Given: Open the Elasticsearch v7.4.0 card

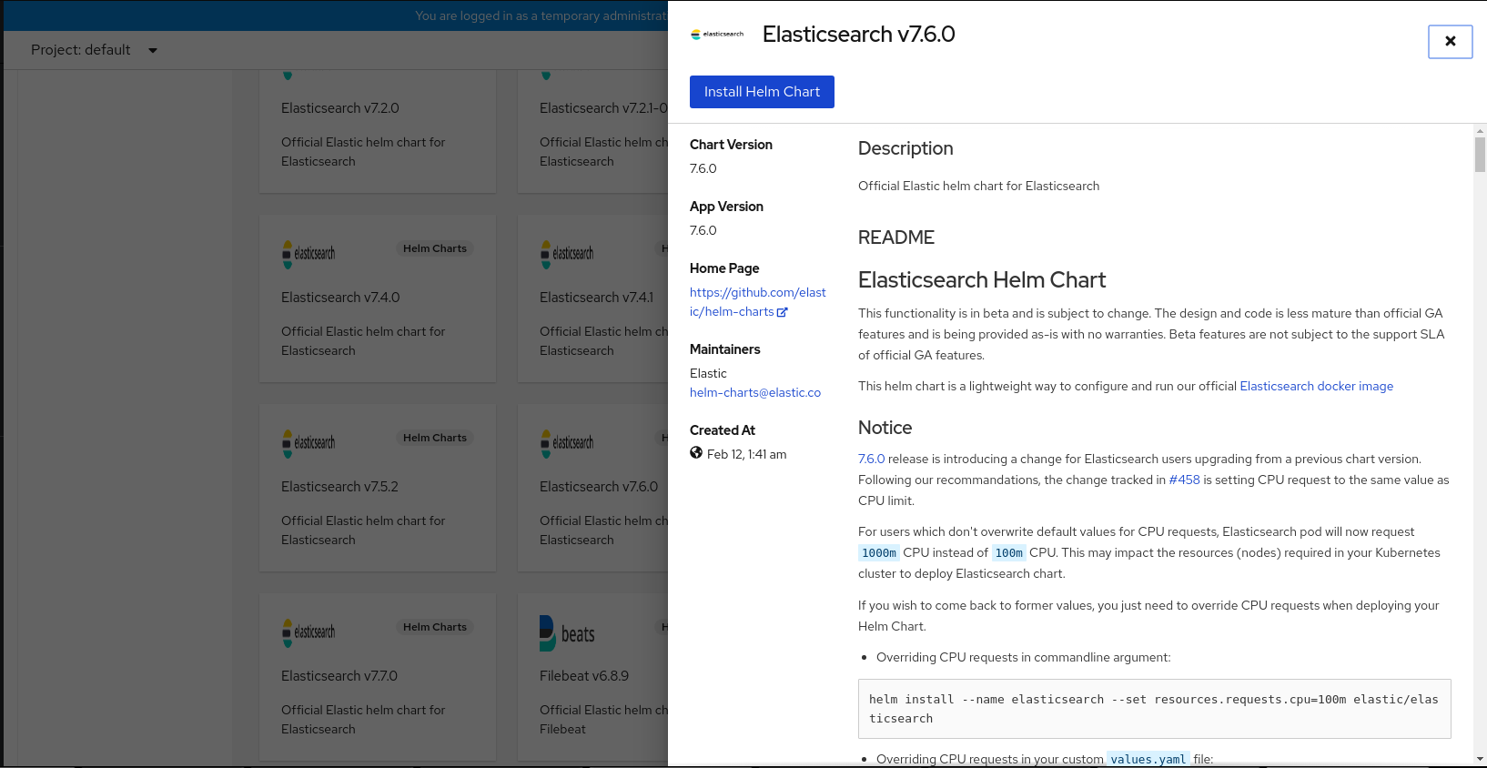Looking at the screenshot, I should [378, 298].
